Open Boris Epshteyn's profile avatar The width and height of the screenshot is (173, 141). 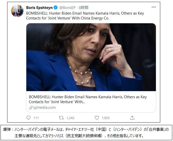[x=17, y=11]
